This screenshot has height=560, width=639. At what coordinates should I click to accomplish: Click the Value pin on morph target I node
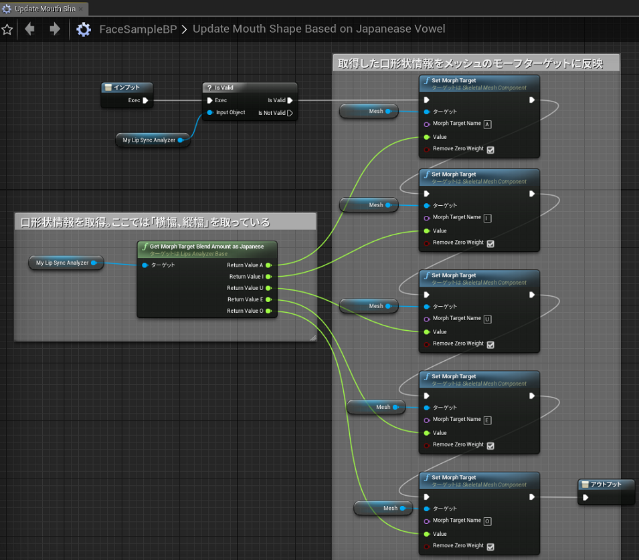click(427, 231)
